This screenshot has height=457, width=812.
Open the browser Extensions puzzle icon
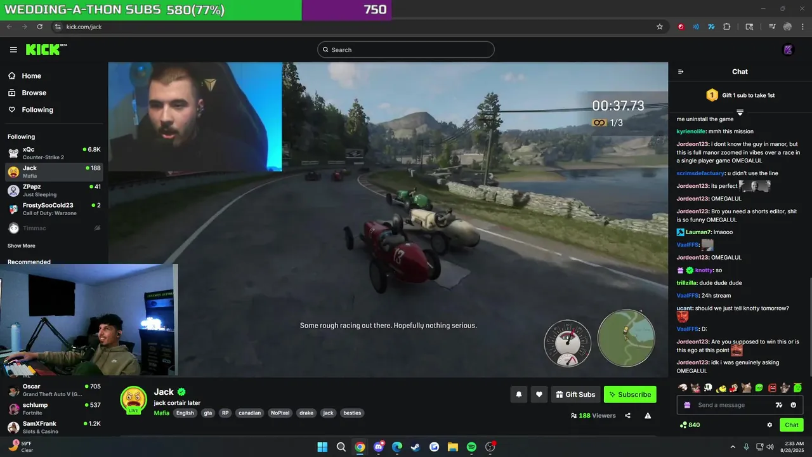click(x=727, y=27)
